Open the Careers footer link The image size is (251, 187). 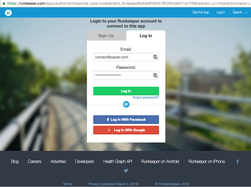pos(34,162)
